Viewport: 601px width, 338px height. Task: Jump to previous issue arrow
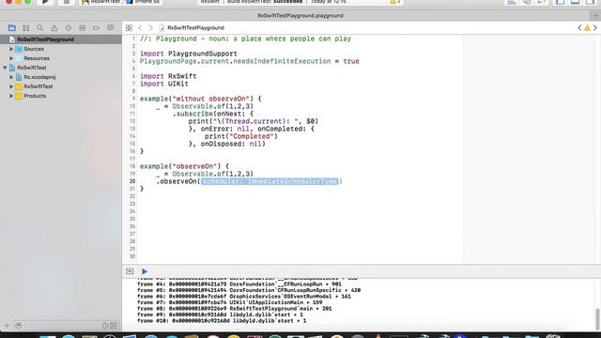579,27
